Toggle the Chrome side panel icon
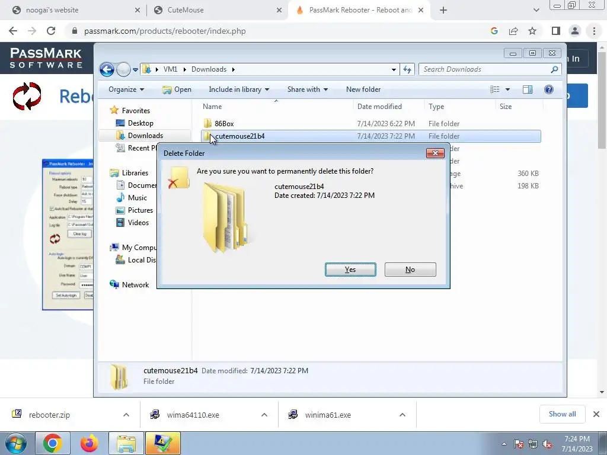This screenshot has width=607, height=455. click(x=556, y=31)
